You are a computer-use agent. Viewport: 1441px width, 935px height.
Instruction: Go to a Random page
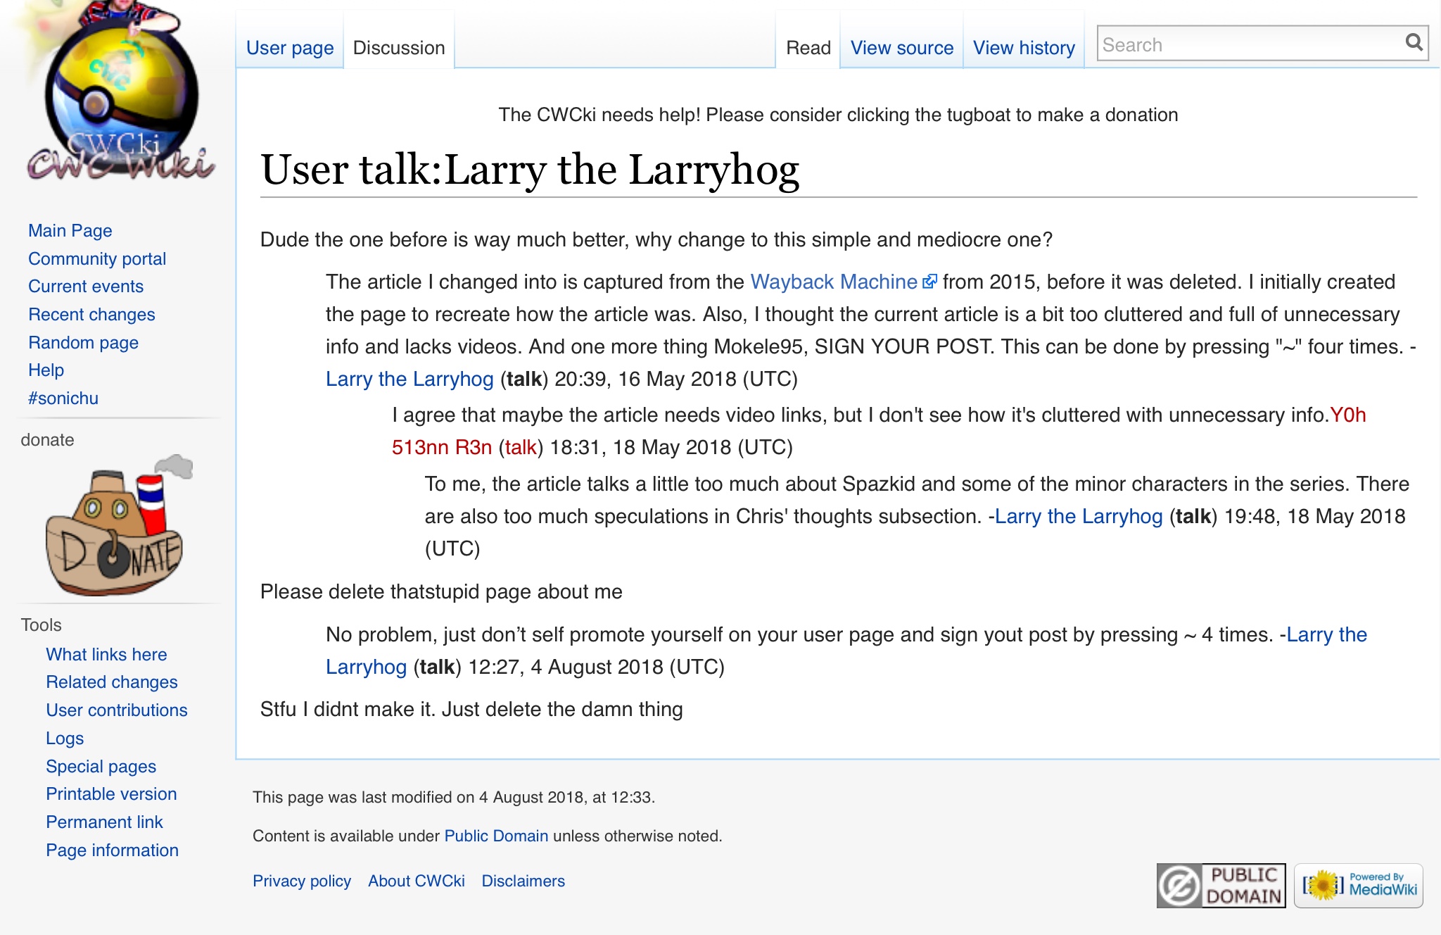pyautogui.click(x=83, y=342)
